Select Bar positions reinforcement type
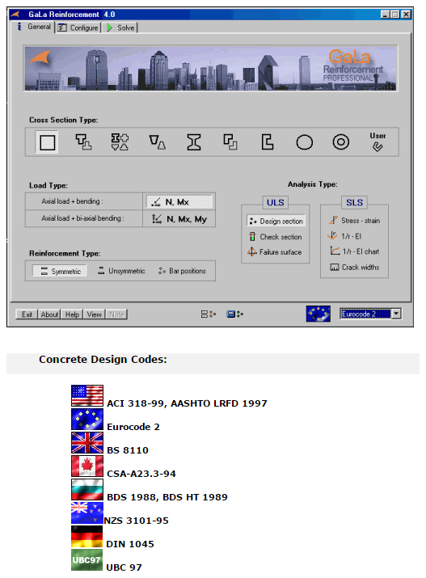This screenshot has height=578, width=426. point(182,271)
